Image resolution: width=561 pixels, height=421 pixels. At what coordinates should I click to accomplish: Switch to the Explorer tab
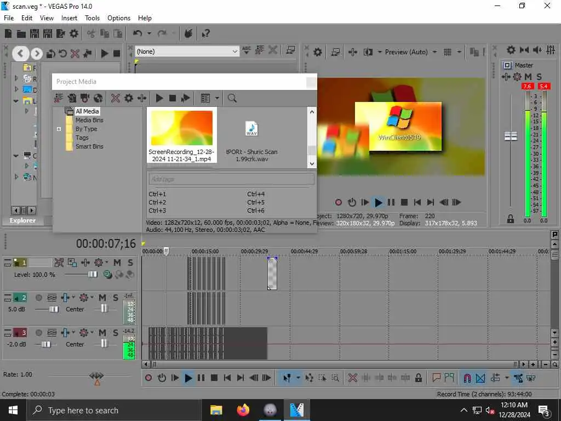[x=22, y=220]
